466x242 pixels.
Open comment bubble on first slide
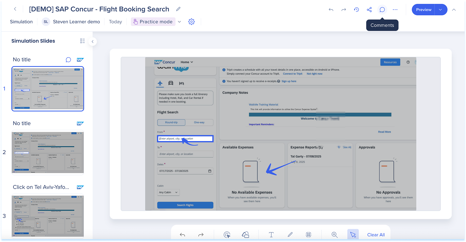pos(68,60)
